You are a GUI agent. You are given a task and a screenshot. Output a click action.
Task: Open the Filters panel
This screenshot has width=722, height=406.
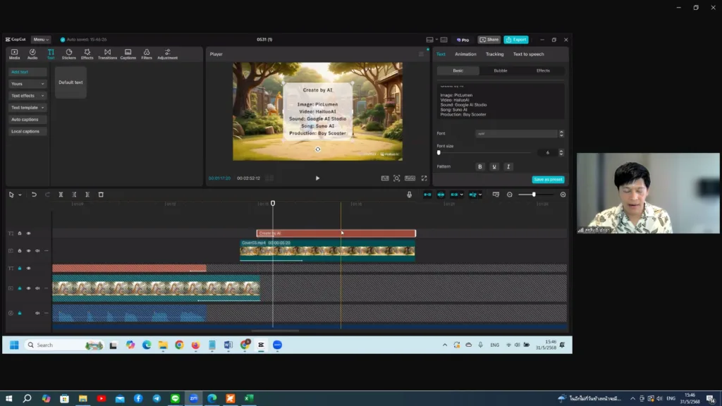coord(147,54)
